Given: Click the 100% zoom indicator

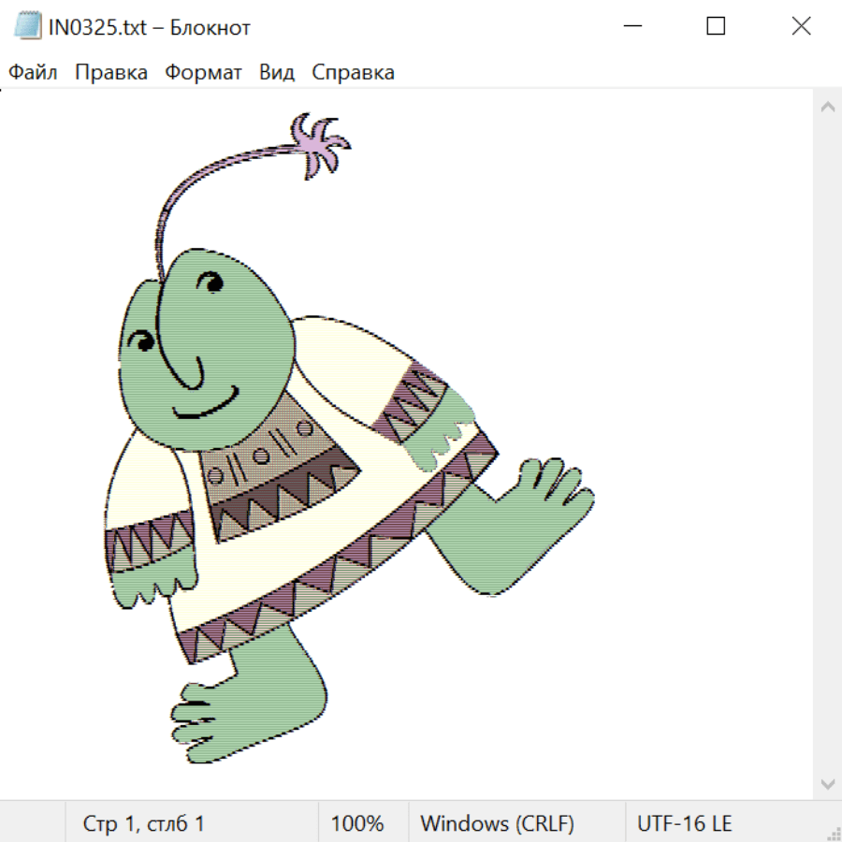Looking at the screenshot, I should coord(357,824).
